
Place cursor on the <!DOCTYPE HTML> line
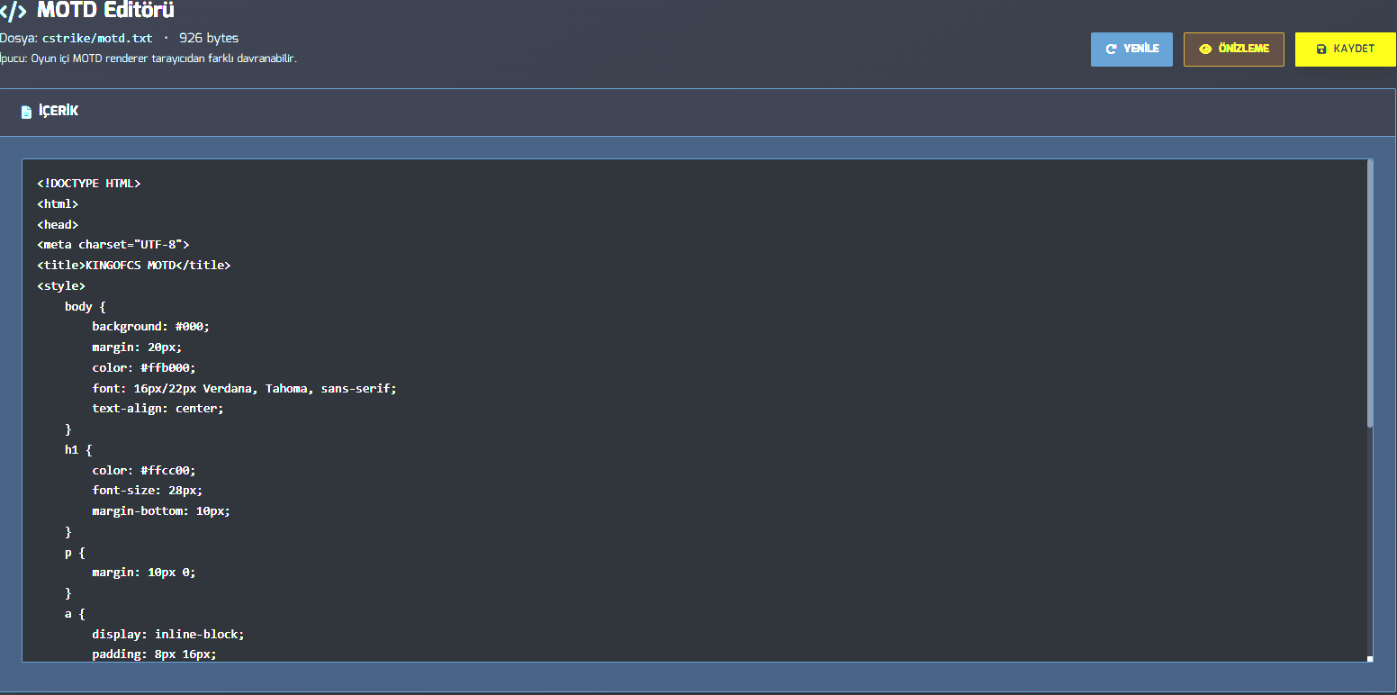pos(89,184)
